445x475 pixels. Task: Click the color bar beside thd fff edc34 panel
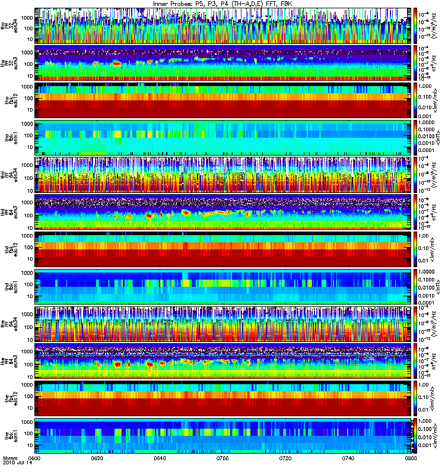pyautogui.click(x=415, y=175)
